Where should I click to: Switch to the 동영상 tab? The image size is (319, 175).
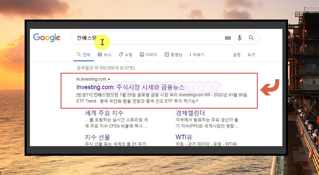pyautogui.click(x=173, y=55)
